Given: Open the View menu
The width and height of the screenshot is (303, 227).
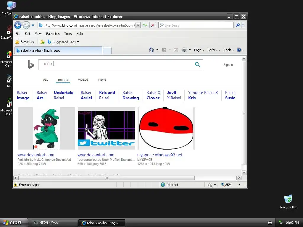Looking at the screenshot, I should point(38,34).
